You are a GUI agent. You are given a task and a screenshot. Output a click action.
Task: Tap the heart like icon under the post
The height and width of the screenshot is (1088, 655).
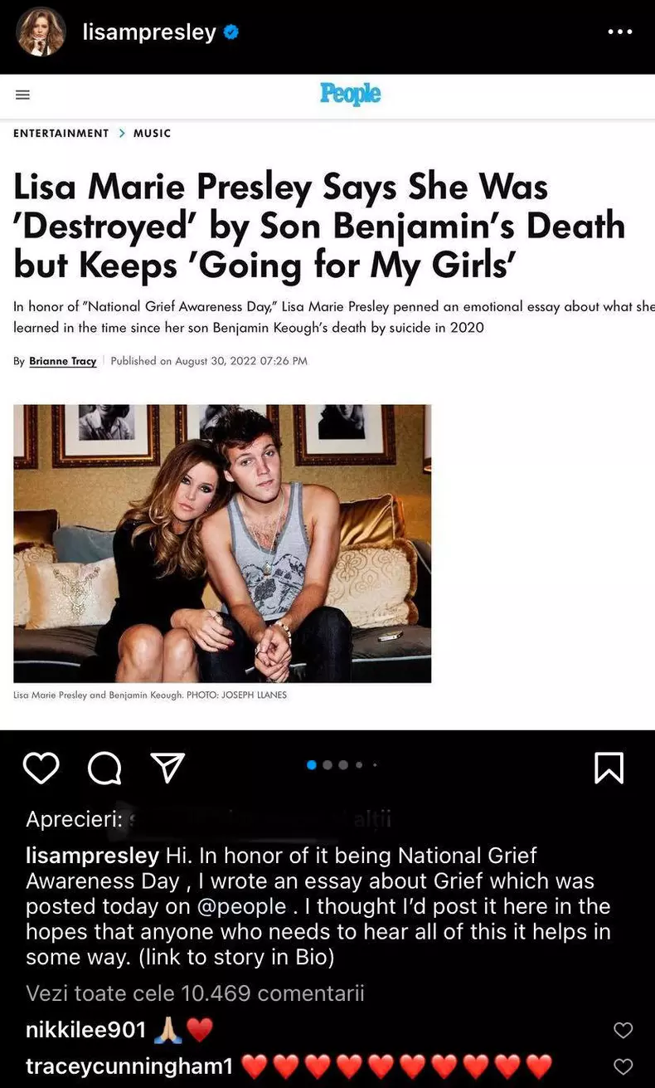(x=41, y=768)
